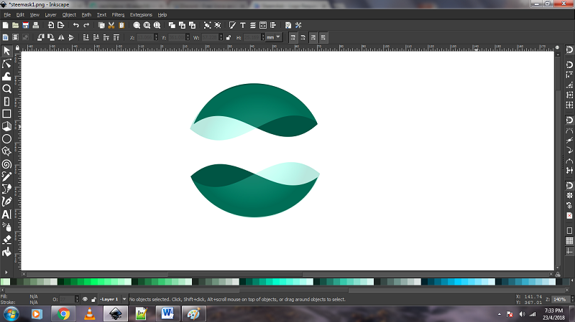Image resolution: width=575 pixels, height=322 pixels.
Task: Step the W width spinner
Action: pyautogui.click(x=221, y=37)
